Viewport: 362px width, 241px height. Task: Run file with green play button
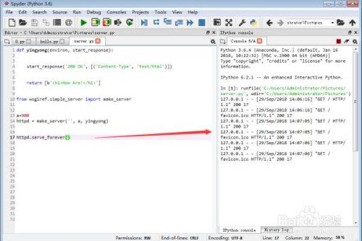point(84,23)
